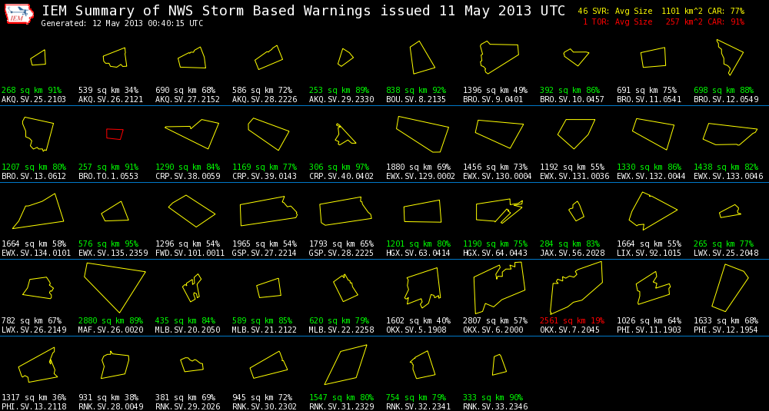Click the label 'CRP.SV.39.0143'
This screenshot has width=769, height=411.
(265, 176)
